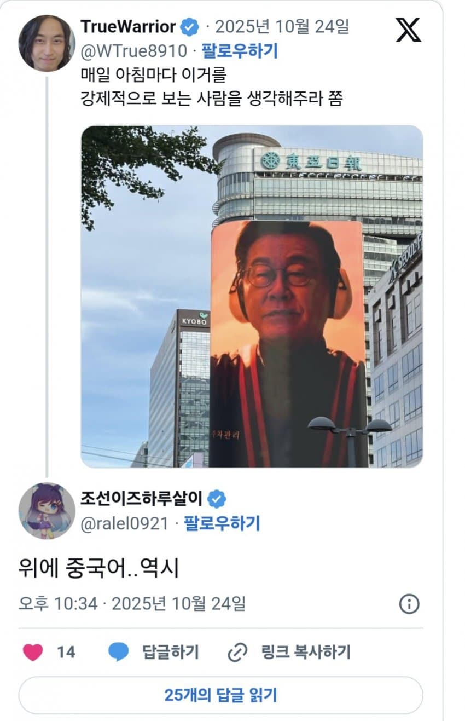This screenshot has width=465, height=721.
Task: Open the X logo icon
Action: [408, 29]
